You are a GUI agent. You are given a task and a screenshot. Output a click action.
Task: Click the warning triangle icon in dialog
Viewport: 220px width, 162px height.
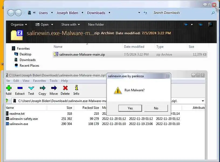(x=118, y=90)
